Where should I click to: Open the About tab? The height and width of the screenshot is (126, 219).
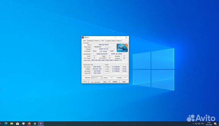click(119, 40)
